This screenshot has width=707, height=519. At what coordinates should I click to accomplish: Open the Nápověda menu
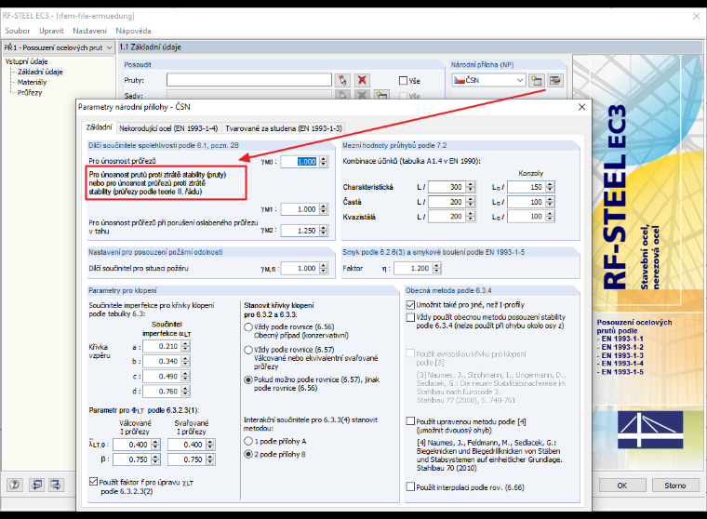133,31
